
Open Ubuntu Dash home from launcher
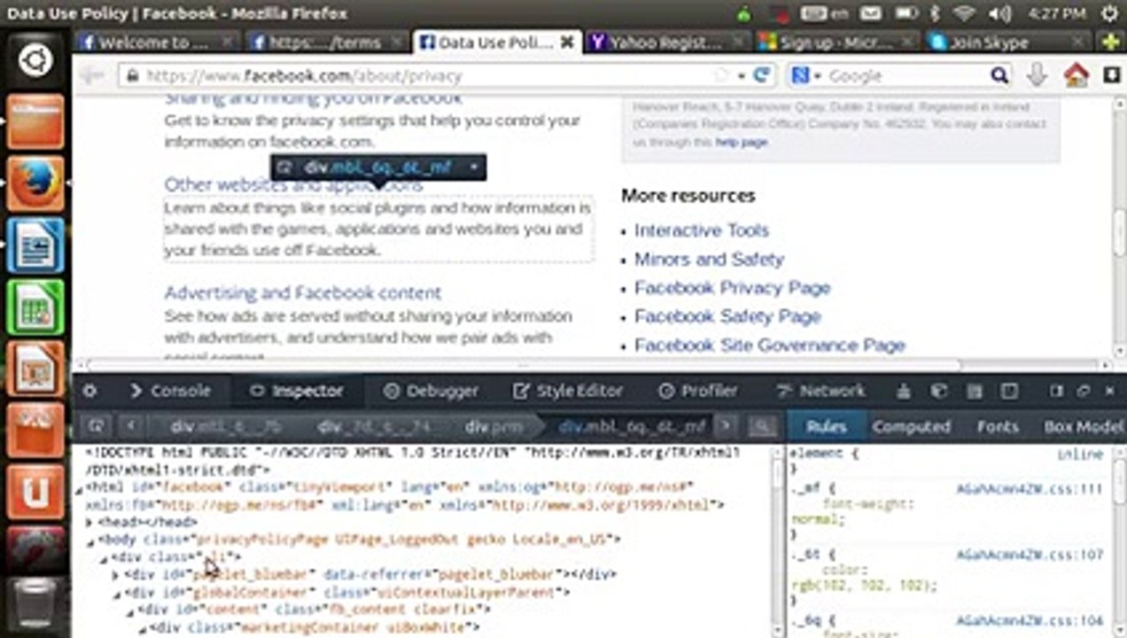35,60
